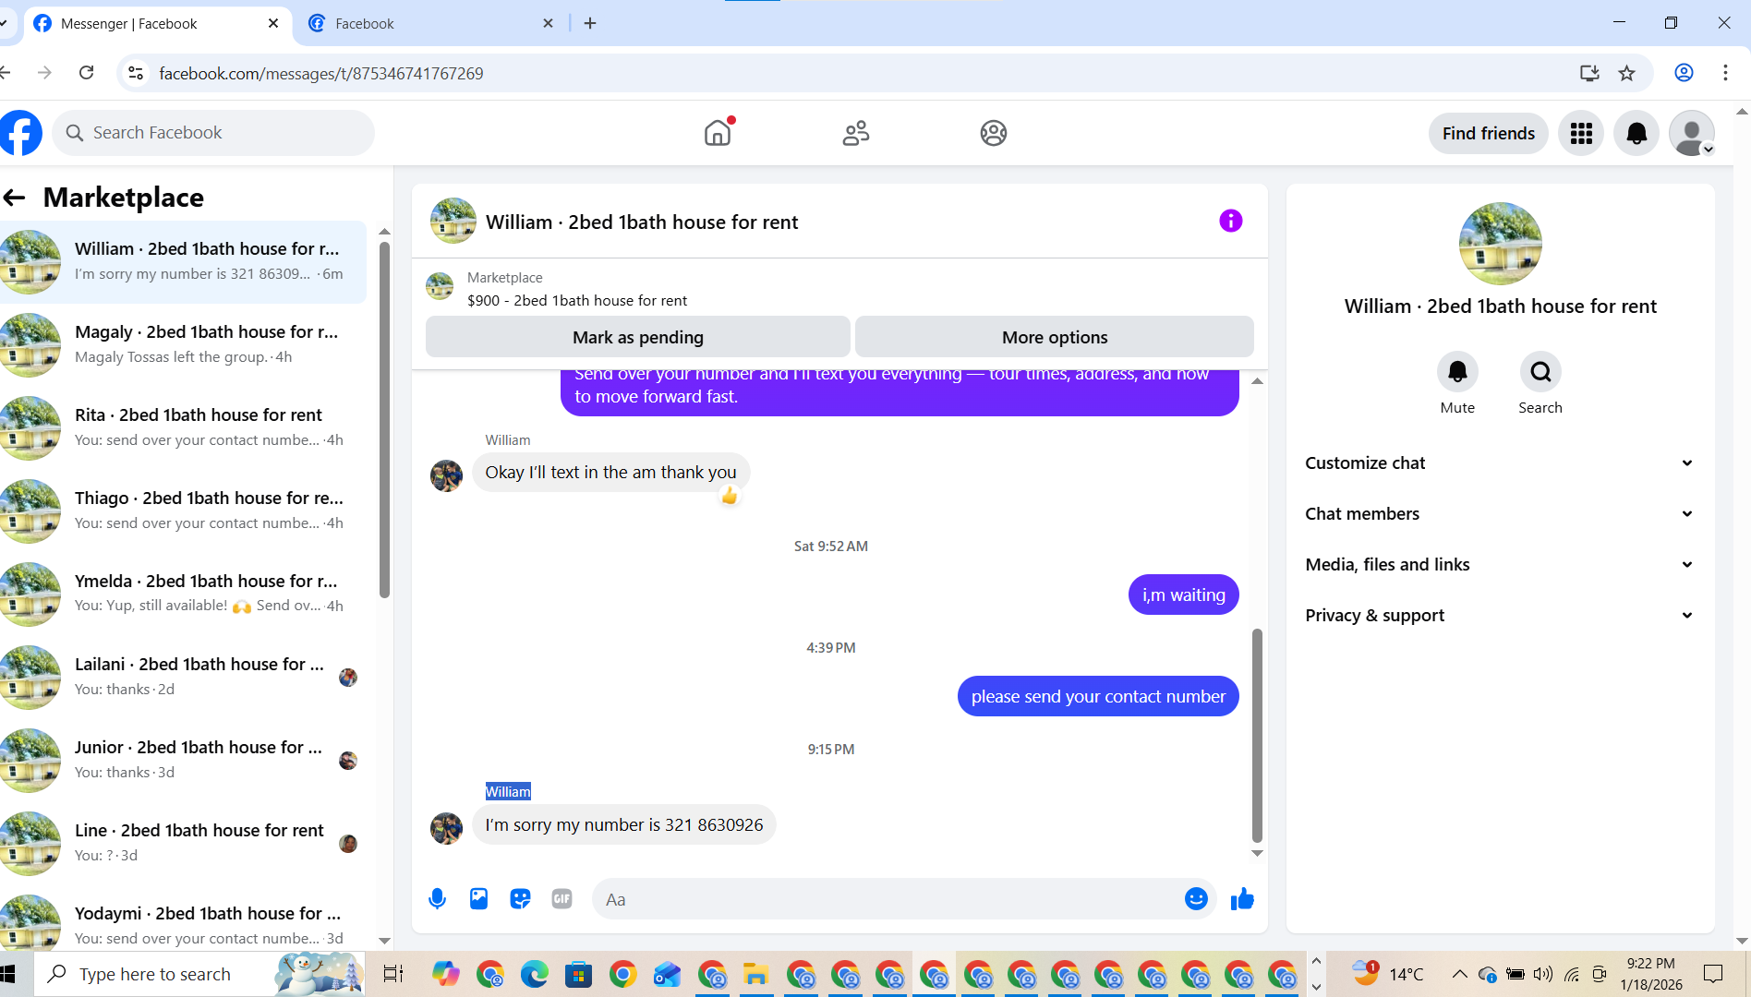
Task: Send a thumbs-up like
Action: (1242, 898)
